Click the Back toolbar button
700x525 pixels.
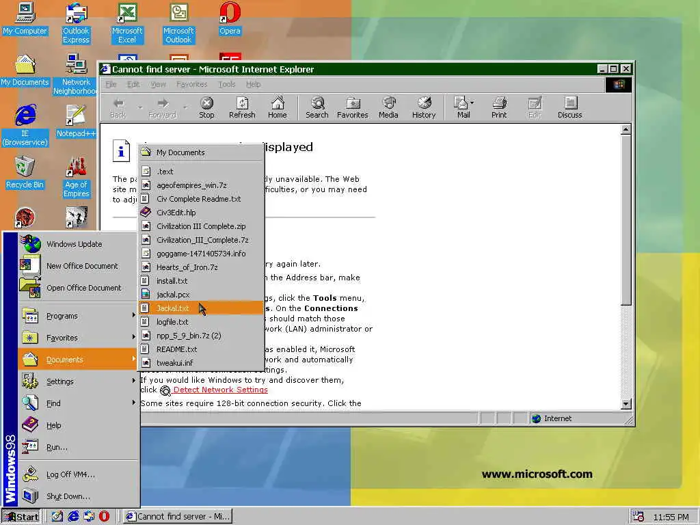pos(118,107)
